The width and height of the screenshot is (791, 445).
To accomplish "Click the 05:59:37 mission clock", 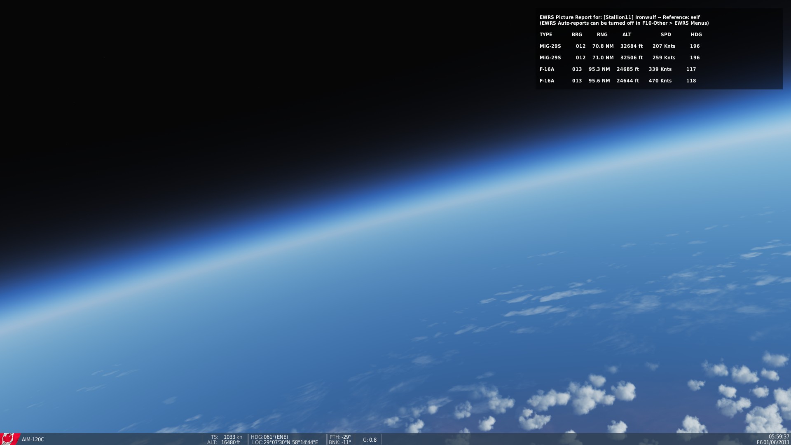I will coord(779,437).
